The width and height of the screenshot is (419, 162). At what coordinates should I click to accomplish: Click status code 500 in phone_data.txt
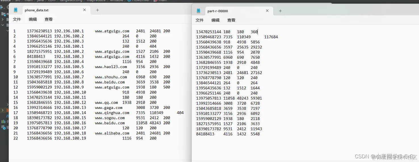click(167, 87)
